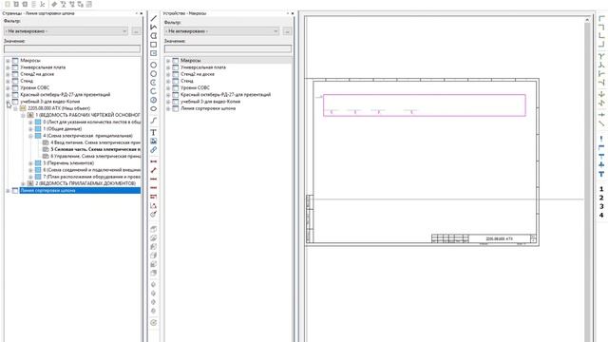
Task: Click drawing title block 2205.08.000 ATX
Action: click(499, 238)
